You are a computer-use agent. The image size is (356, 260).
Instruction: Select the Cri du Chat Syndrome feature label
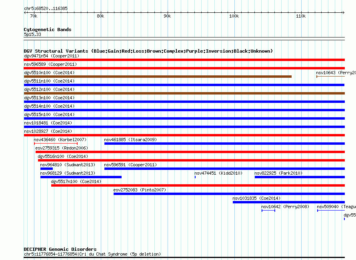[92, 254]
